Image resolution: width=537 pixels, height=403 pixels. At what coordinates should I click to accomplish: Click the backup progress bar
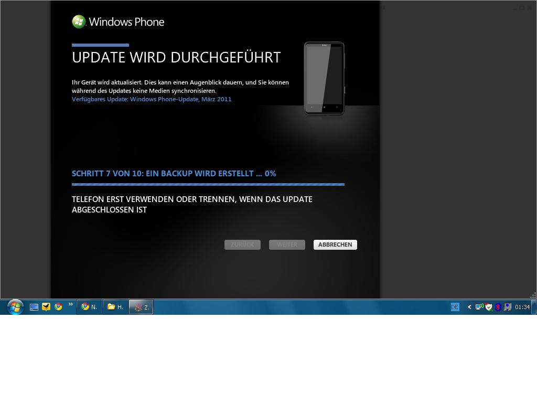click(208, 184)
